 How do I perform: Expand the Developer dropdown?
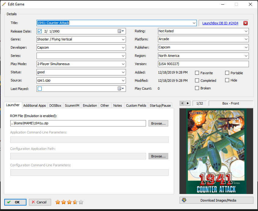tap(123, 48)
